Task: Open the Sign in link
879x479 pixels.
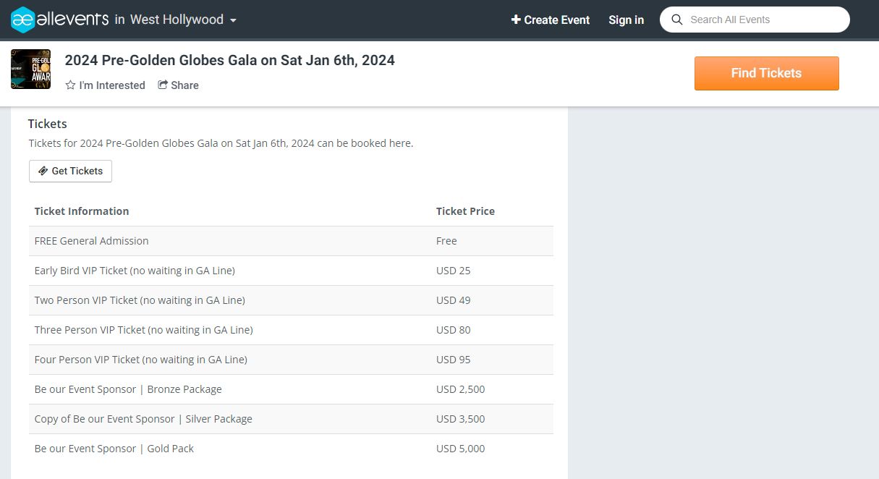Action: (x=626, y=20)
